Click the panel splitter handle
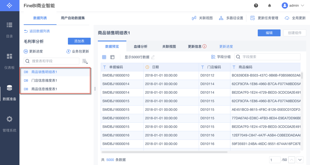 pyautogui.click(x=95, y=89)
